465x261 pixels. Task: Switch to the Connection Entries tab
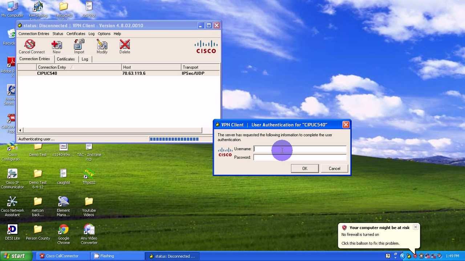click(x=35, y=59)
